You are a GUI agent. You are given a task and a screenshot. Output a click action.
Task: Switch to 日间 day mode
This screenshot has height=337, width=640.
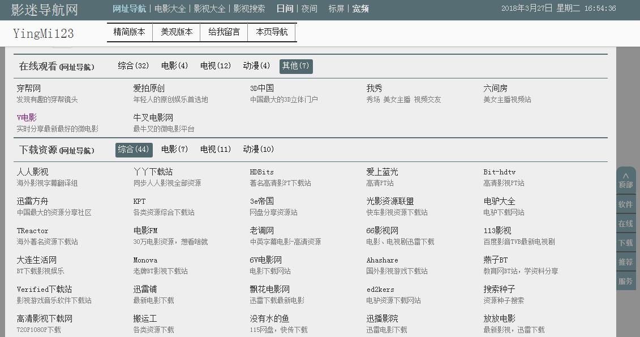285,9
